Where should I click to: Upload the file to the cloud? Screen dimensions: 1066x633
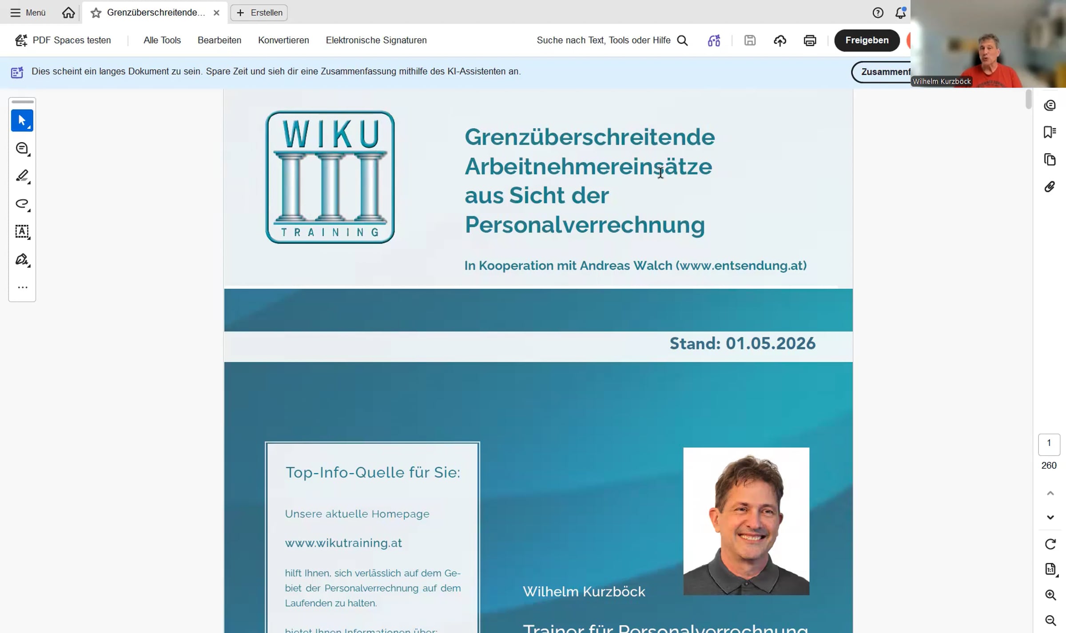point(780,40)
